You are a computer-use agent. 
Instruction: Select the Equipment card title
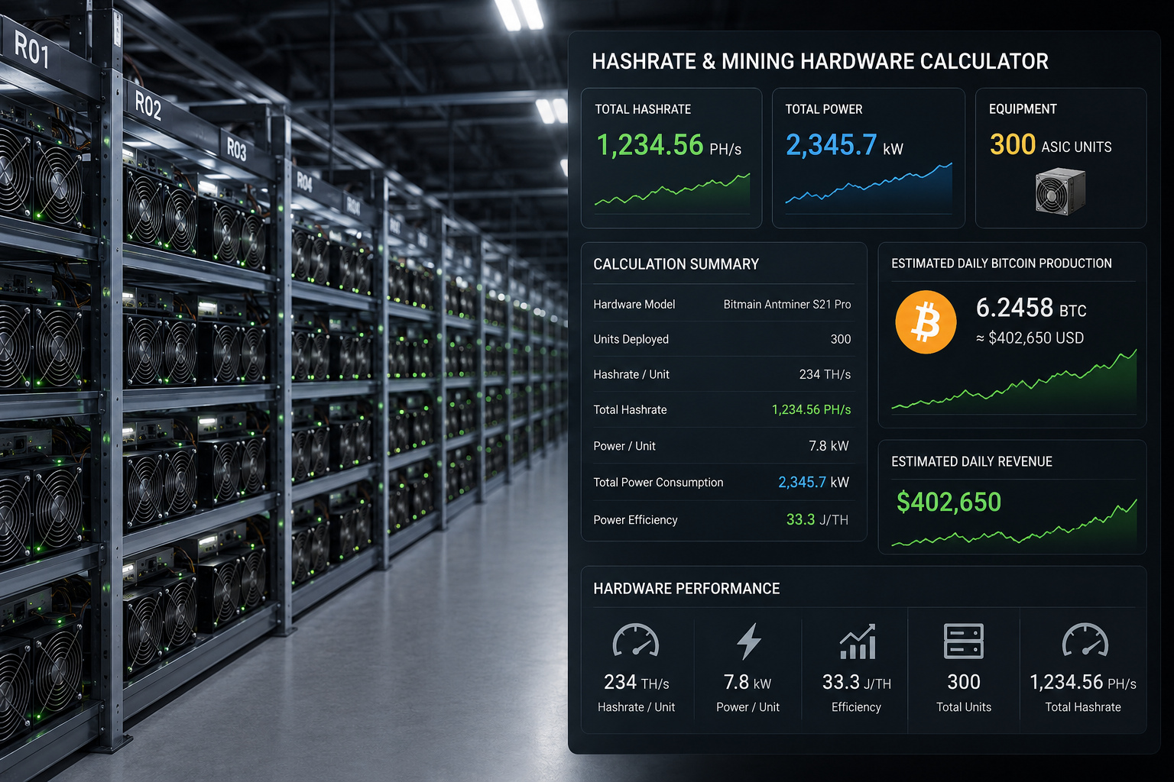tap(1023, 109)
